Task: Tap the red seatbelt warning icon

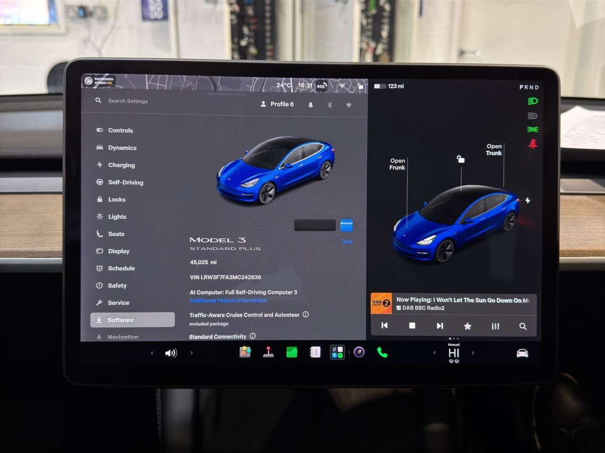Action: tap(533, 143)
